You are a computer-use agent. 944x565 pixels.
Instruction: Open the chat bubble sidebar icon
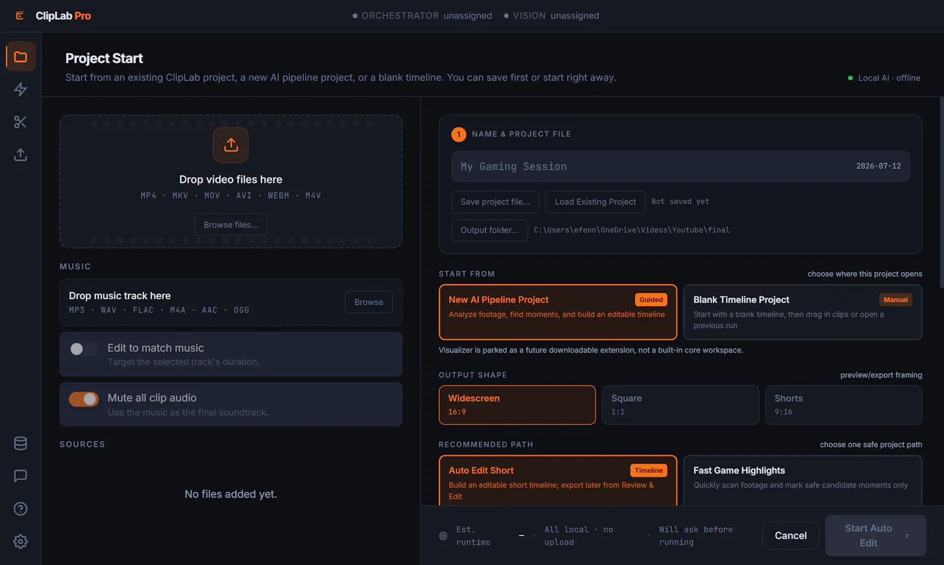tap(21, 476)
